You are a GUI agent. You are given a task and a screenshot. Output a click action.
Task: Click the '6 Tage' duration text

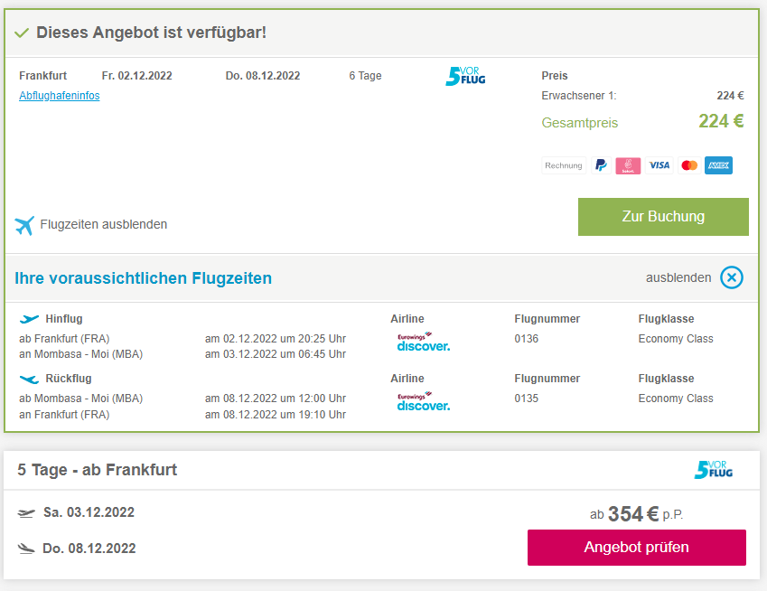pyautogui.click(x=365, y=76)
